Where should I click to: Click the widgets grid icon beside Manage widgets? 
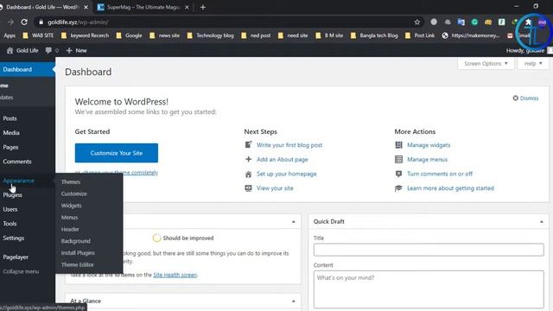pyautogui.click(x=398, y=145)
